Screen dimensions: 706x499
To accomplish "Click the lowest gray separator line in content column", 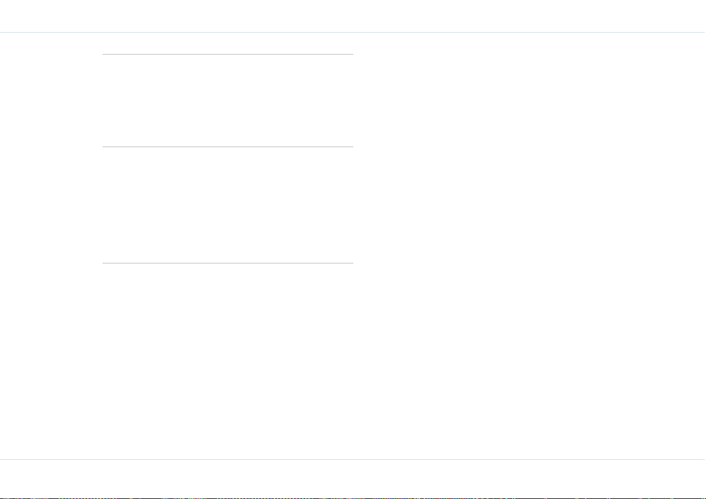I will [x=228, y=263].
